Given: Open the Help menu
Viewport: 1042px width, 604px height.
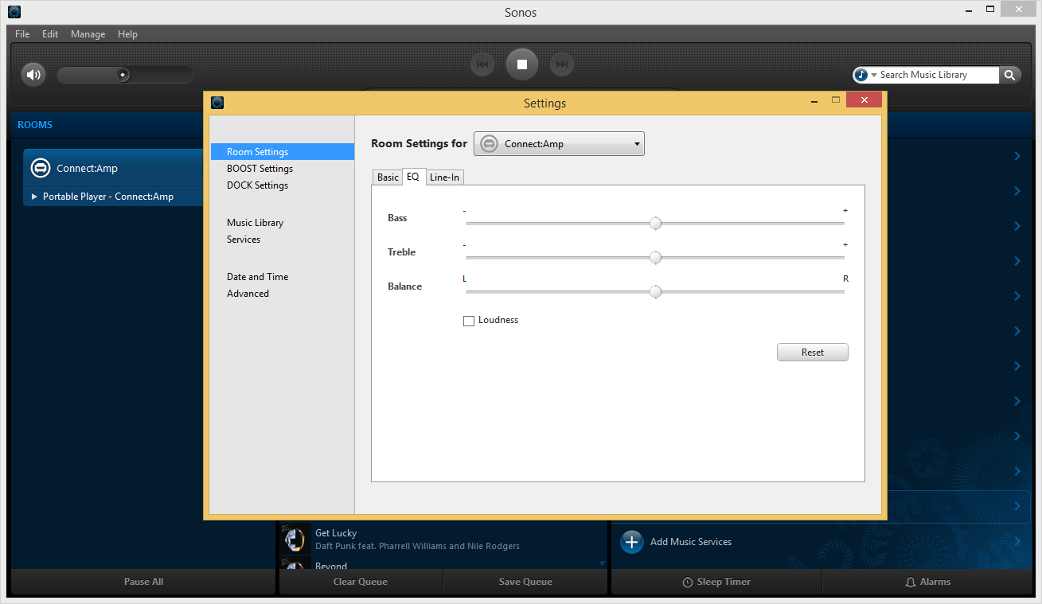Looking at the screenshot, I should [127, 34].
